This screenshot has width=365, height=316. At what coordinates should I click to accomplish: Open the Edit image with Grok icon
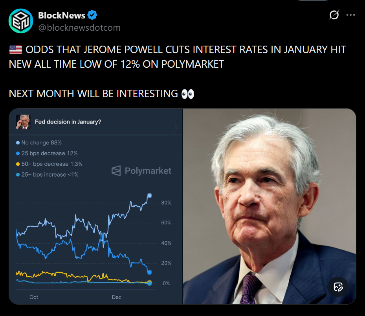[339, 287]
